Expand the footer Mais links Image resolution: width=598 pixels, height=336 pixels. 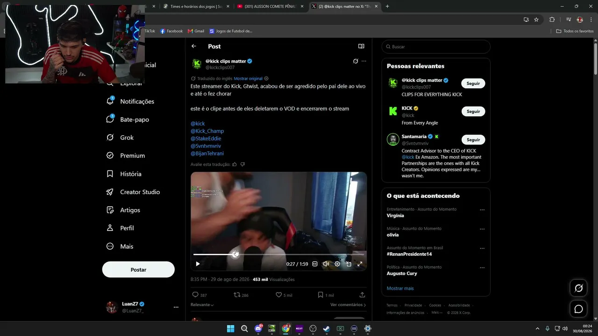tap(437, 313)
